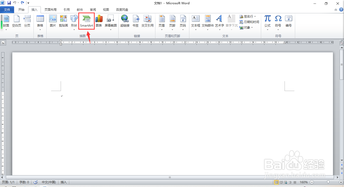
Task: Open Word Help question mark
Action: pos(341,10)
